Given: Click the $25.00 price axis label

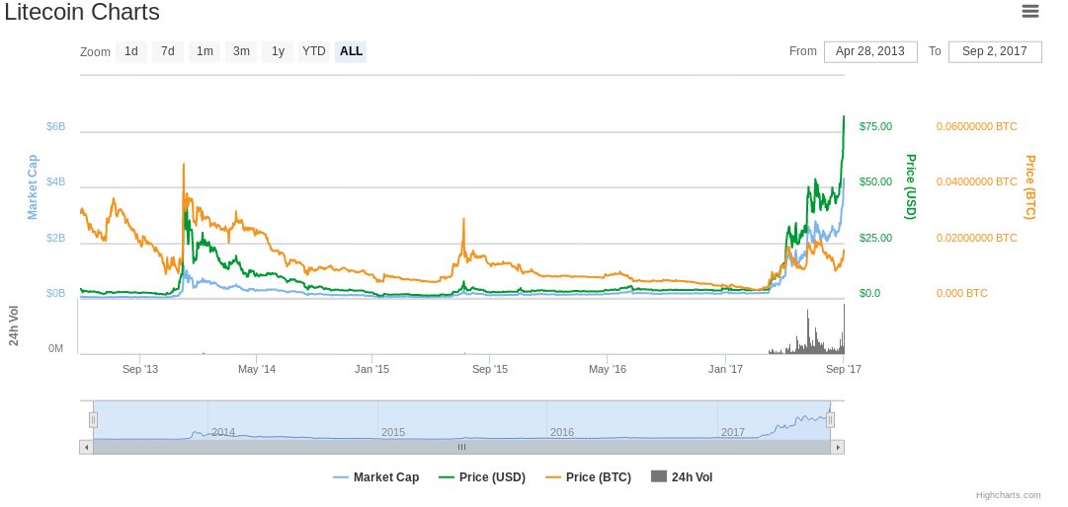Looking at the screenshot, I should [x=875, y=238].
